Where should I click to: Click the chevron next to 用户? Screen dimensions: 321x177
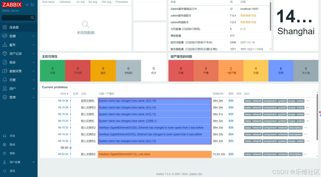click(34, 89)
